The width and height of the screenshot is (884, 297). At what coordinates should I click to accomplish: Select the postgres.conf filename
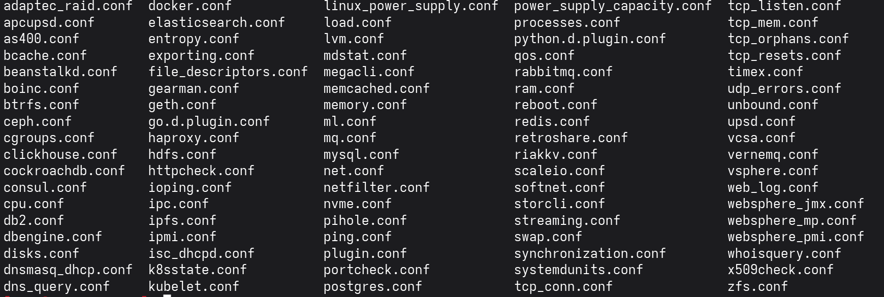[372, 287]
